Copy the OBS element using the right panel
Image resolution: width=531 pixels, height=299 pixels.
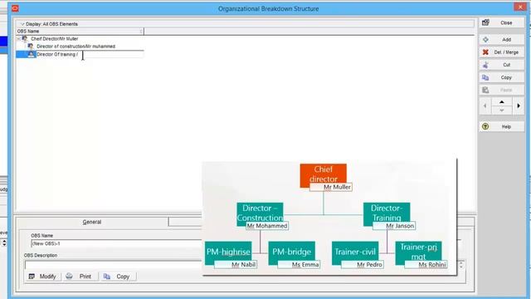pyautogui.click(x=501, y=77)
